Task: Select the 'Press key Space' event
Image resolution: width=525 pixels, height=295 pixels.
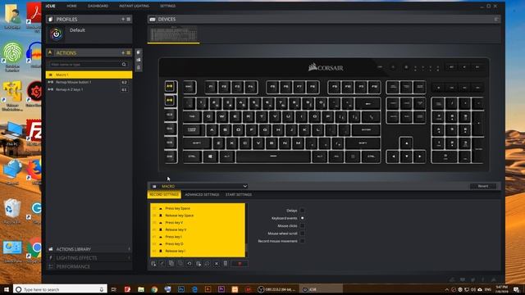Action: (198, 208)
